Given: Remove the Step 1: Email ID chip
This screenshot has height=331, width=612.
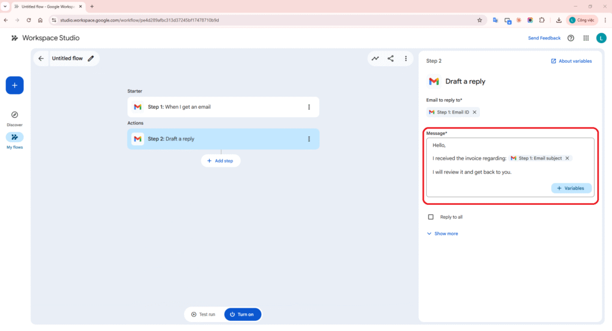Looking at the screenshot, I should click(475, 112).
